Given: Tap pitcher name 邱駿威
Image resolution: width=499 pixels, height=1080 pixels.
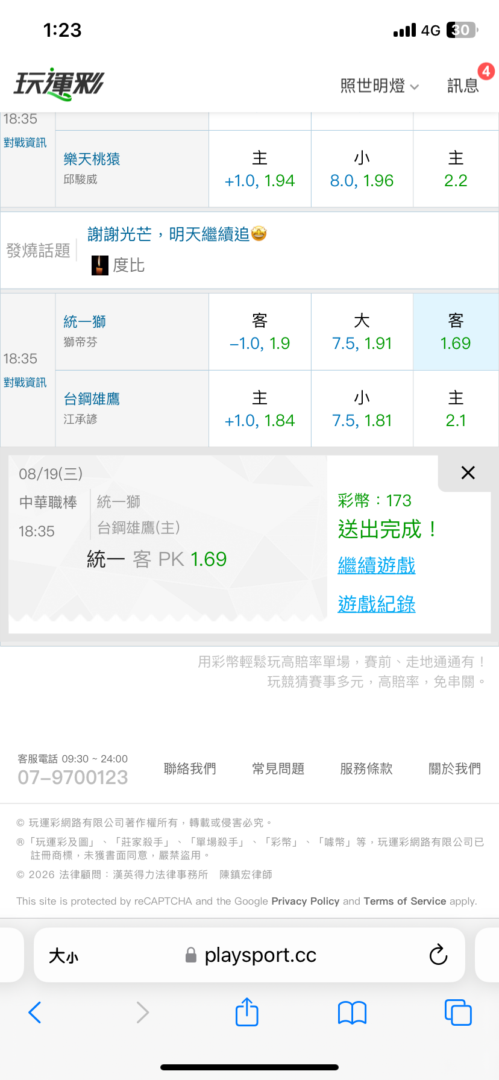Looking at the screenshot, I should pyautogui.click(x=80, y=180).
